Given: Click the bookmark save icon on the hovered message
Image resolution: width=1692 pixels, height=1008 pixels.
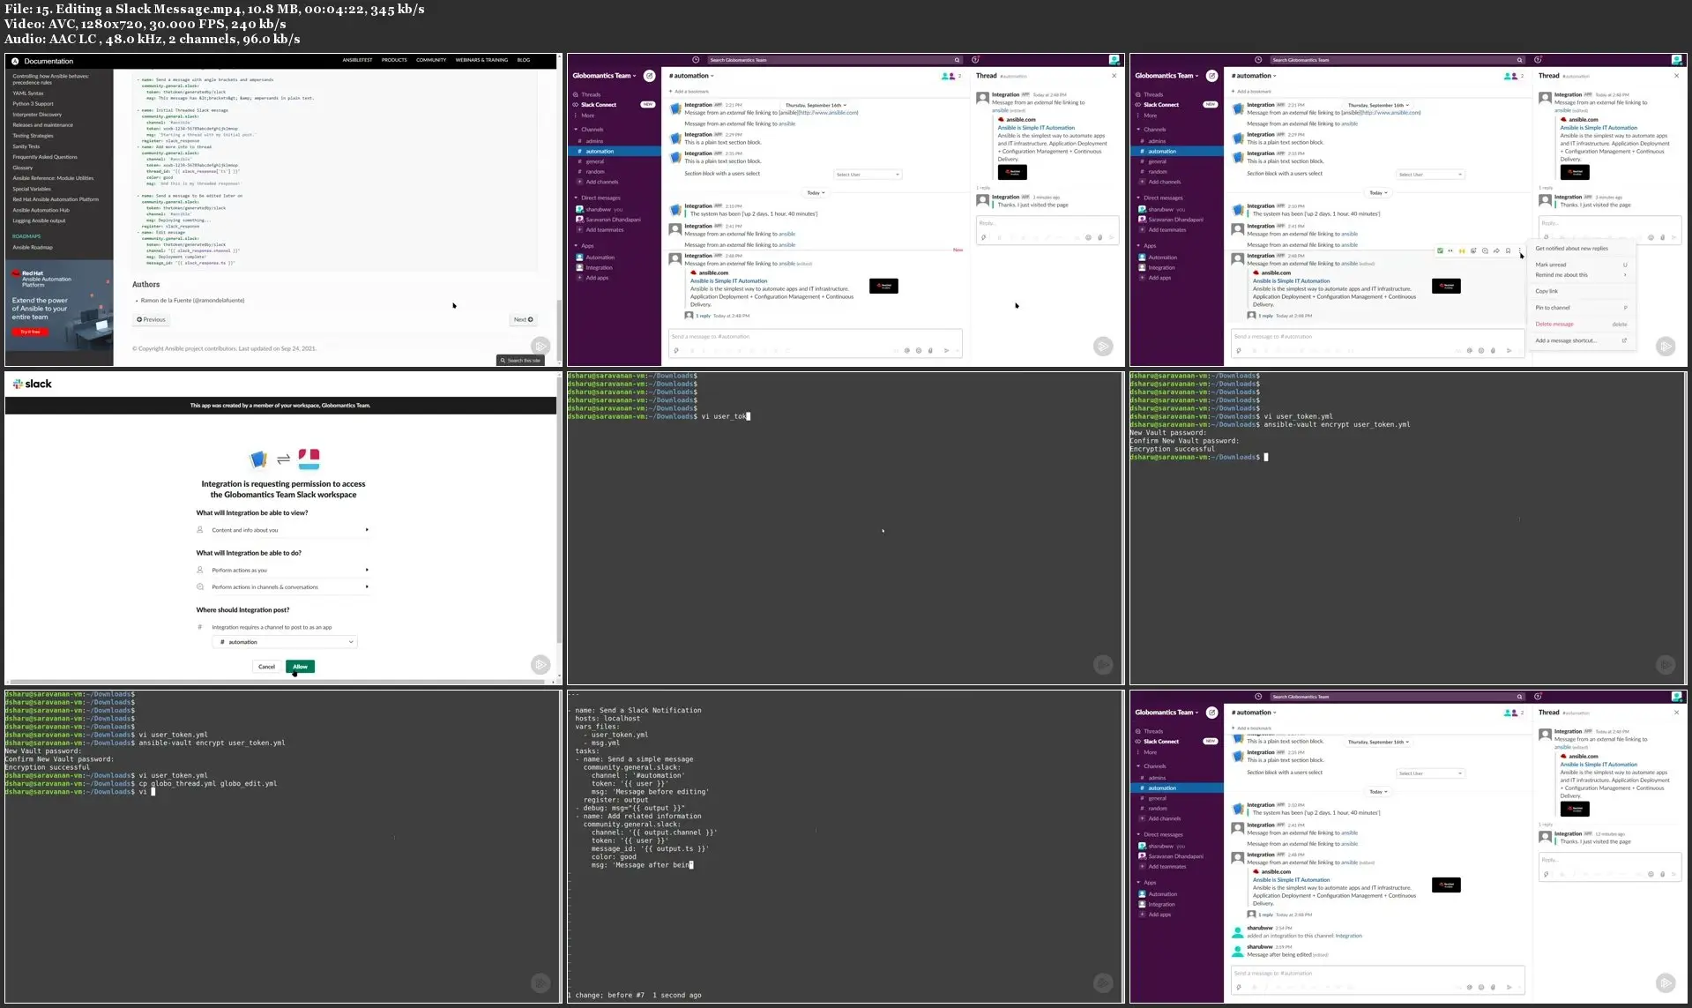Looking at the screenshot, I should [1508, 250].
